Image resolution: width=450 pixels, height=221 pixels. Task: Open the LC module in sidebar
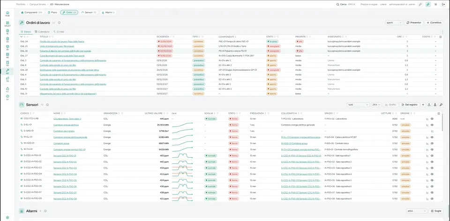point(7,90)
